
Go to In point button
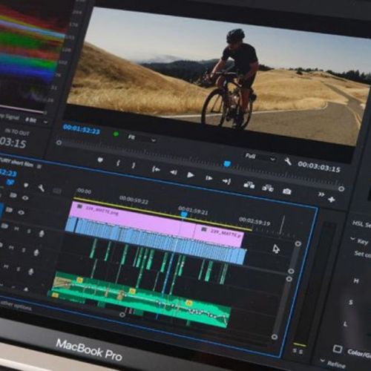(156, 170)
